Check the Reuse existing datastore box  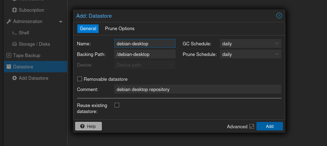click(x=117, y=105)
